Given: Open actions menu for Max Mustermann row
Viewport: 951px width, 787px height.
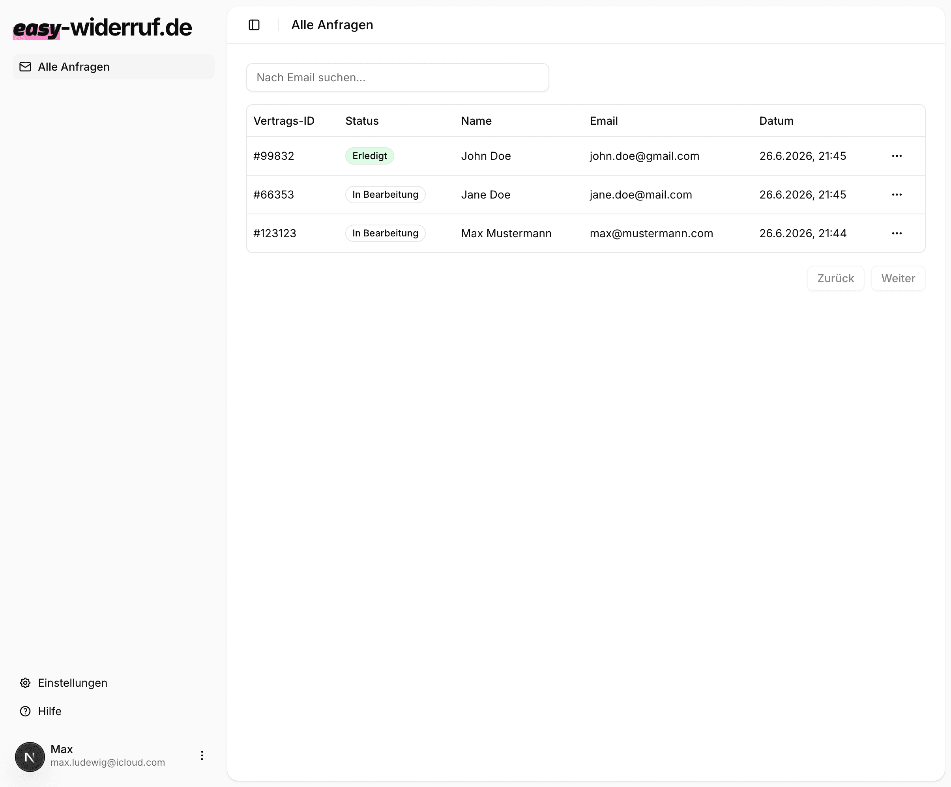Looking at the screenshot, I should coord(897,233).
